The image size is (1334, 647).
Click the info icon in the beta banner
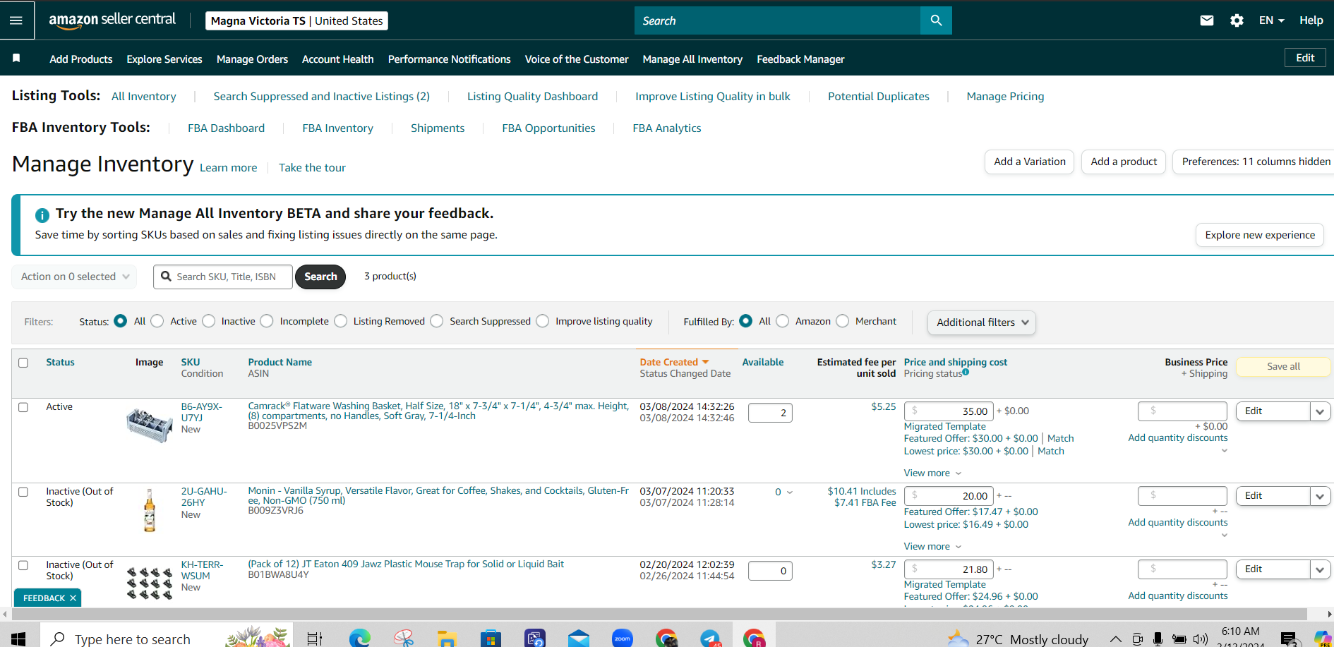42,214
